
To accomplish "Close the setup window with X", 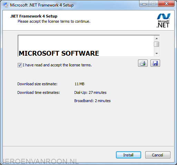I will point(166,4).
